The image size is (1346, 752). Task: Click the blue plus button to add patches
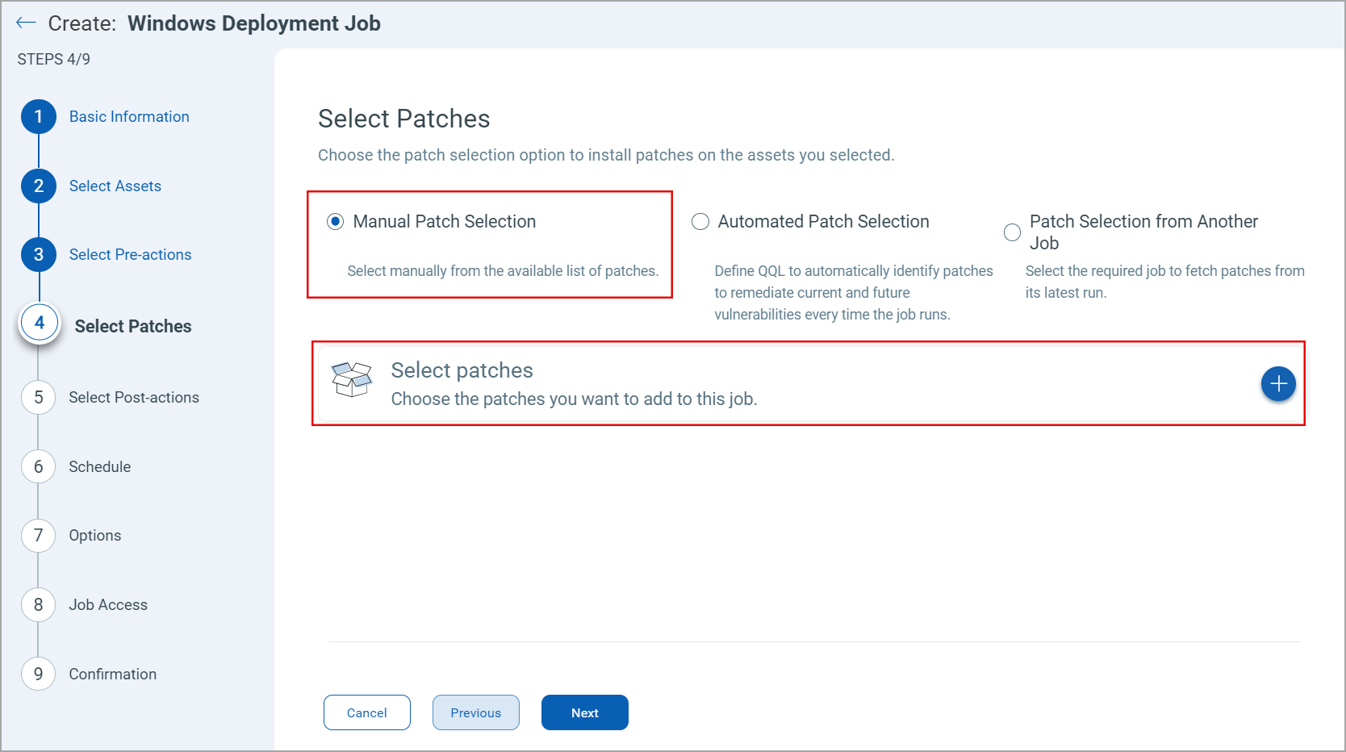[x=1278, y=384]
